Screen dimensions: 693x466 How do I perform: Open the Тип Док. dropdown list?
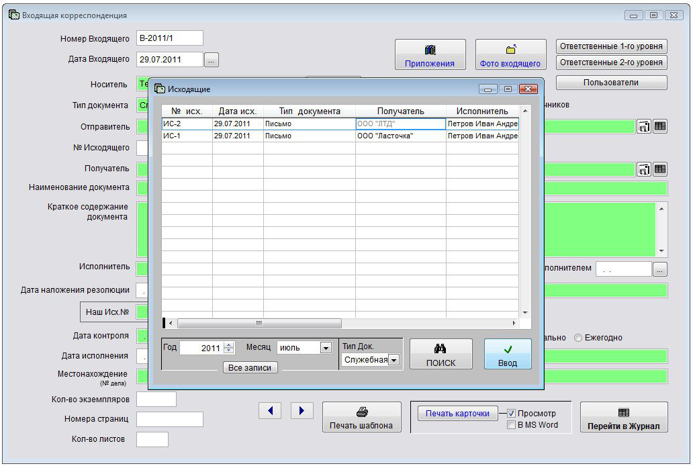[x=394, y=361]
